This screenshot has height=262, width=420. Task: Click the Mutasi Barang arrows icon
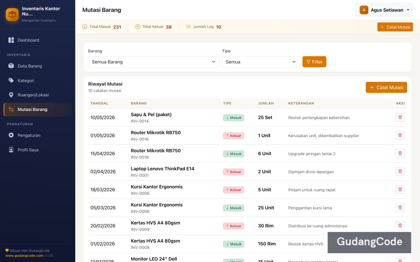coord(11,109)
